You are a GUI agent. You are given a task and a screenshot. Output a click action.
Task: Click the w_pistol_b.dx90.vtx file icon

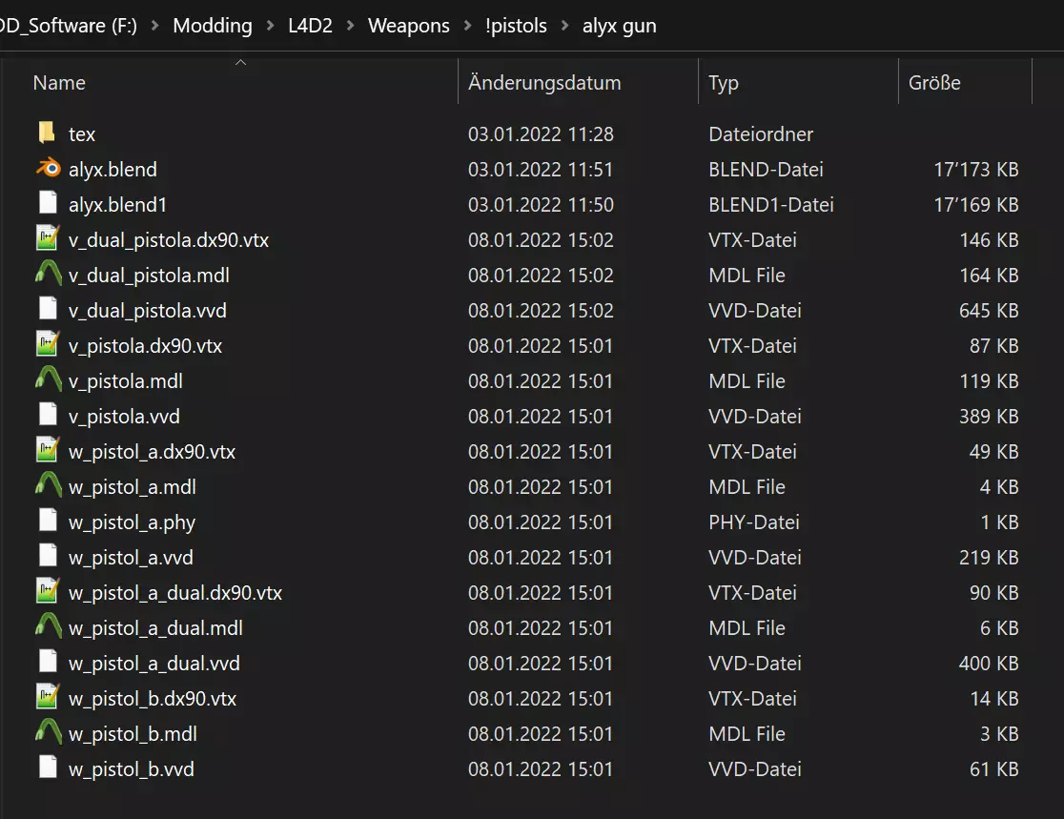tap(48, 699)
